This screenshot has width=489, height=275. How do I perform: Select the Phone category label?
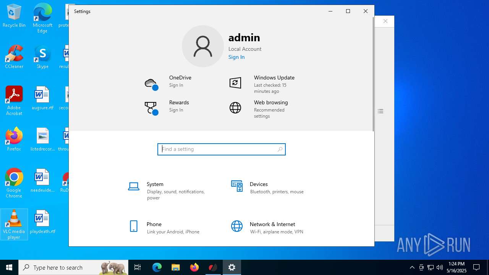point(154,224)
